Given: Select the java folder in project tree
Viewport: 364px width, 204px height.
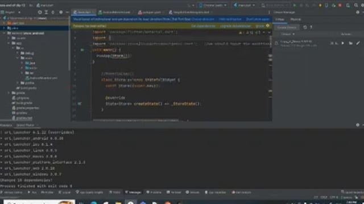Looking at the screenshot, I should (x=30, y=63).
